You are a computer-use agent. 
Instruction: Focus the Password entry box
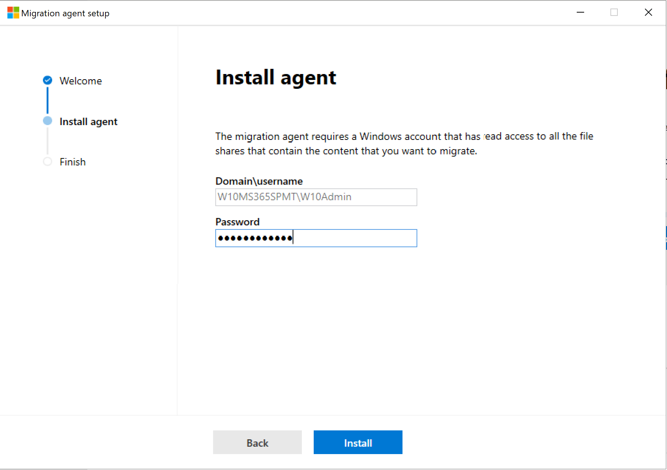coord(316,238)
